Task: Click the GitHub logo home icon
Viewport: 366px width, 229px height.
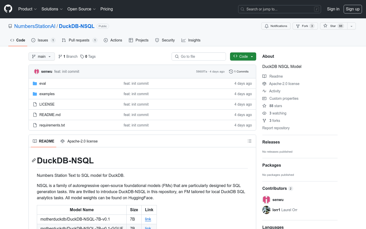Action: coord(8,9)
